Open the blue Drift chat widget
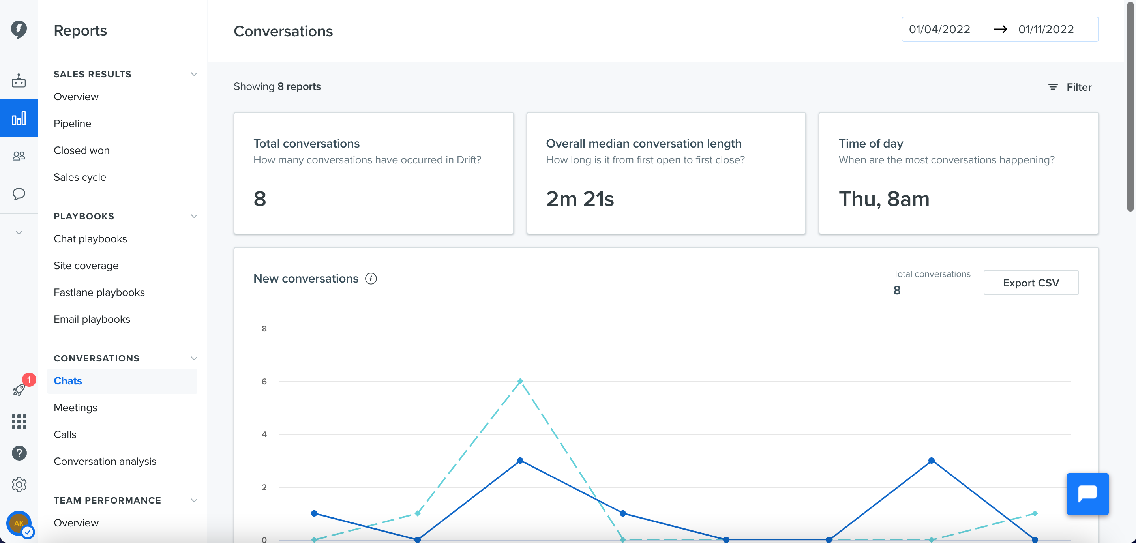Screen dimensions: 1136x543 point(1087,494)
